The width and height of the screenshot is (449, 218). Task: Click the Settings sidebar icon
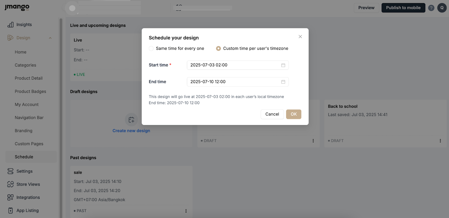pyautogui.click(x=10, y=171)
